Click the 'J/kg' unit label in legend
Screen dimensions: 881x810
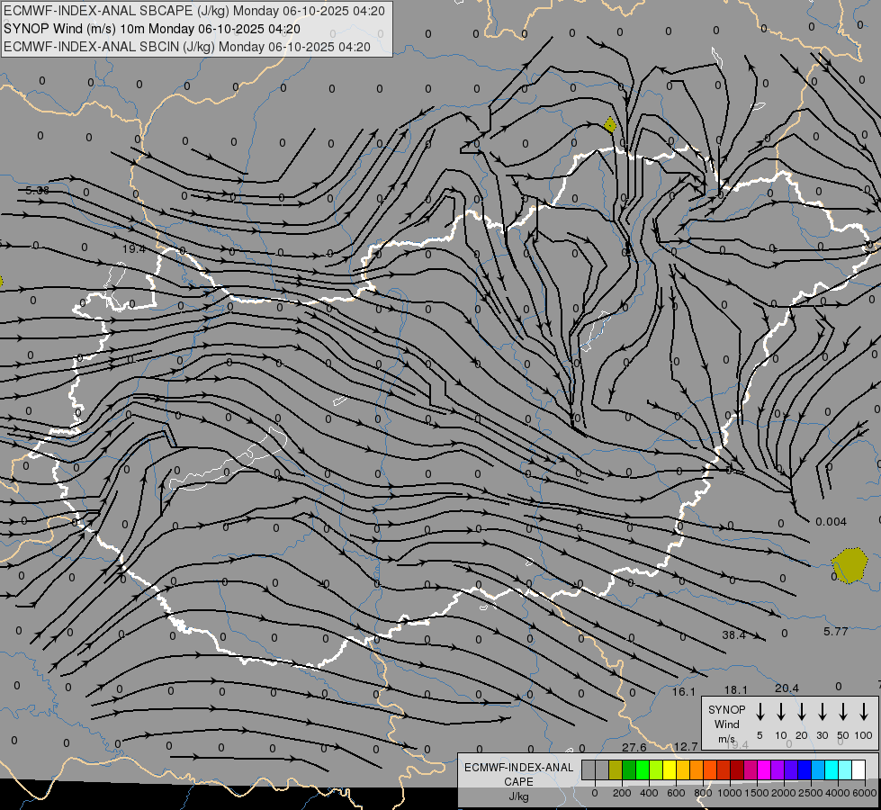[518, 796]
